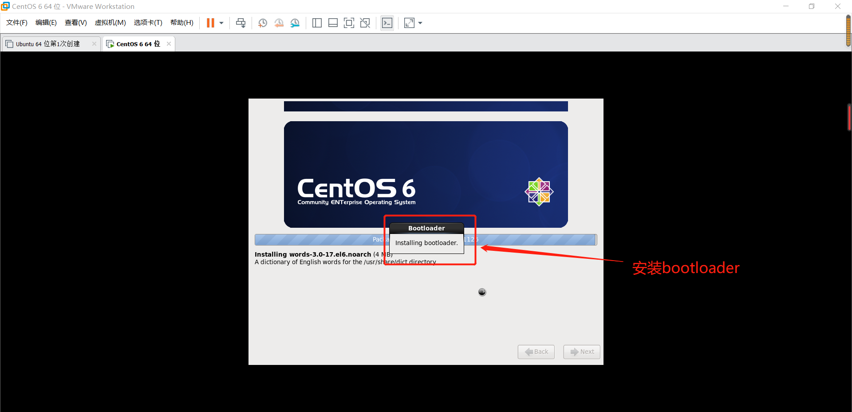
Task: Click the CentOS logo emblem
Action: coord(539,192)
